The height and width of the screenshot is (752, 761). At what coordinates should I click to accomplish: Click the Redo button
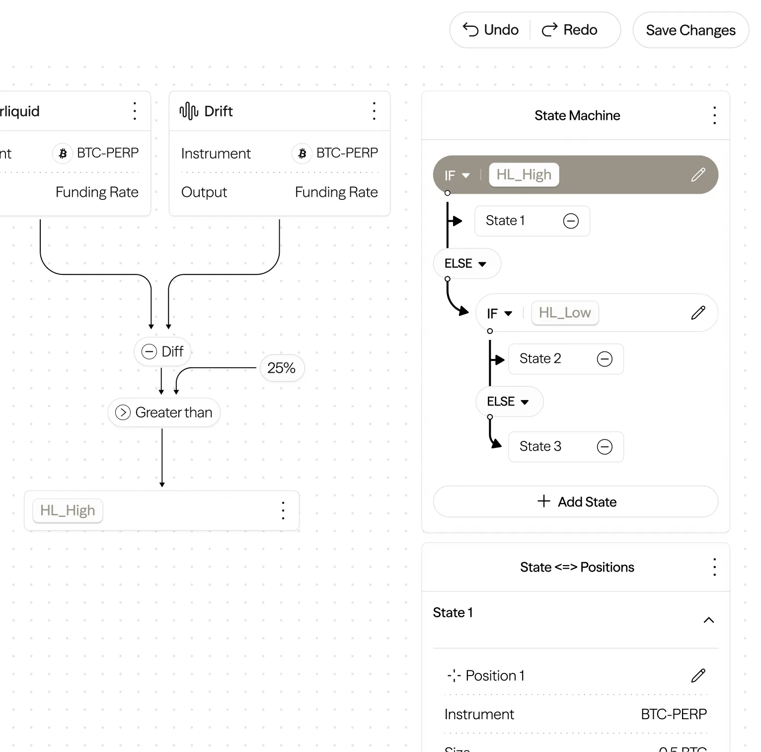[x=570, y=30]
